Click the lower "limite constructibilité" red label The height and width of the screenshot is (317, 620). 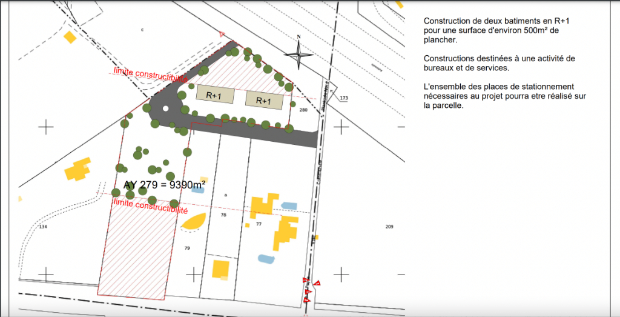[151, 207]
